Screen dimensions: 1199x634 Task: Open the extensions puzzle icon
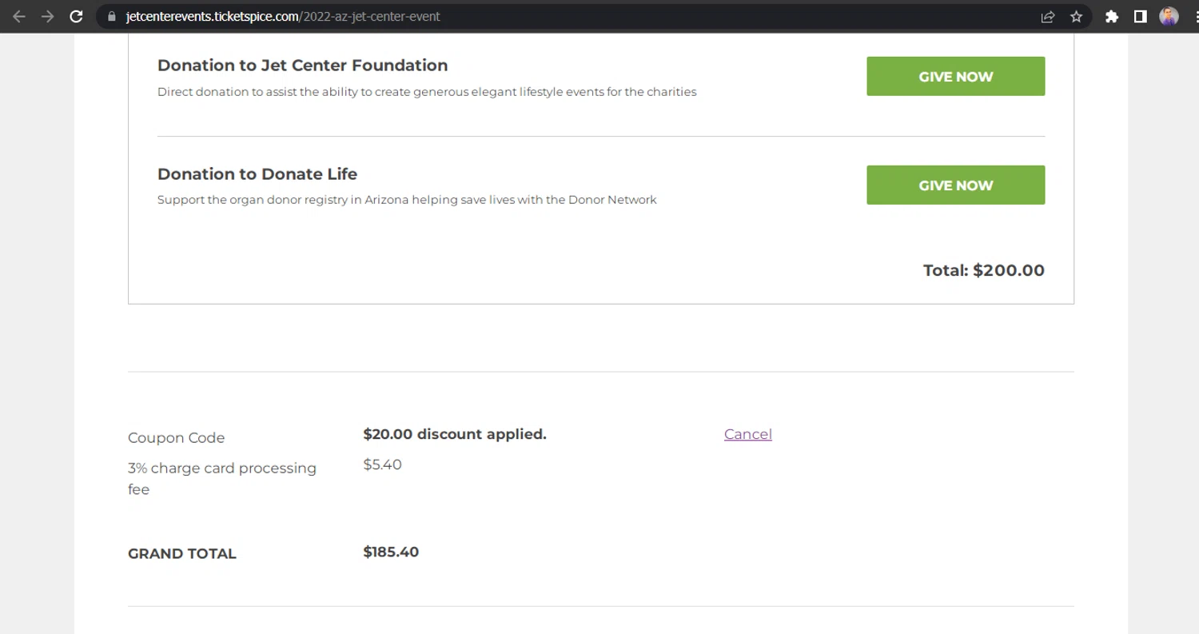click(1111, 16)
